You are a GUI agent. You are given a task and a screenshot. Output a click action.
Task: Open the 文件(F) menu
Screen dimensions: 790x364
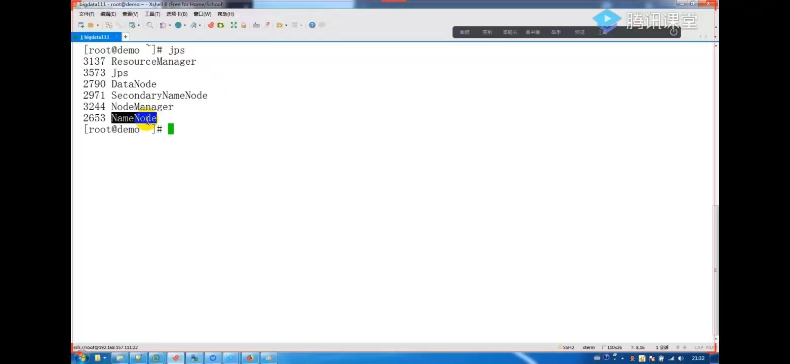(x=87, y=14)
